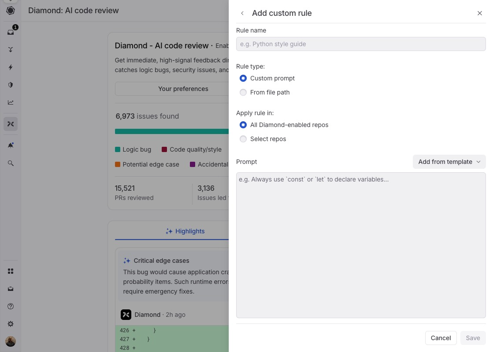Open the shield protections icon
This screenshot has width=493, height=352.
tap(11, 85)
